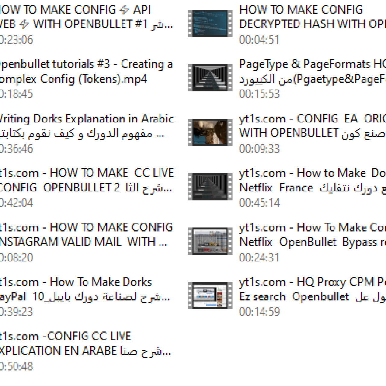Select HQ Proxy CPM Ez search Openbullet file name
The image size is (386, 386).
(x=312, y=289)
